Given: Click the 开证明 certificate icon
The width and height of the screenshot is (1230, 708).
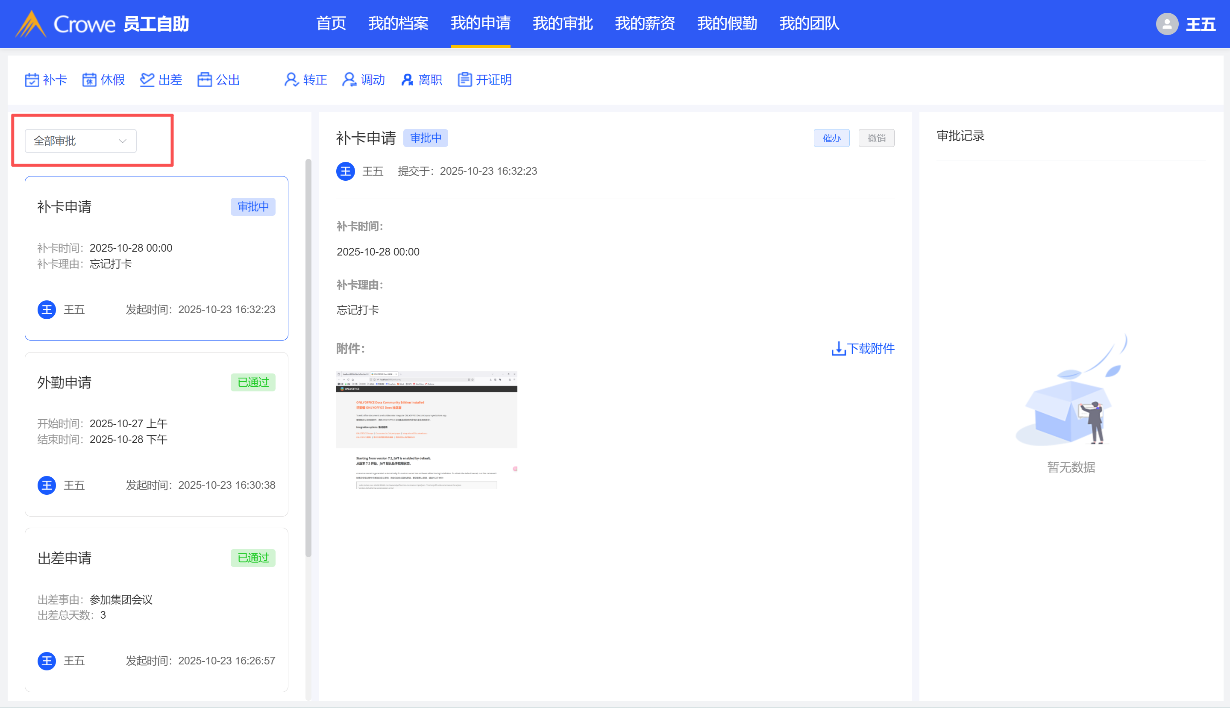Looking at the screenshot, I should tap(465, 80).
